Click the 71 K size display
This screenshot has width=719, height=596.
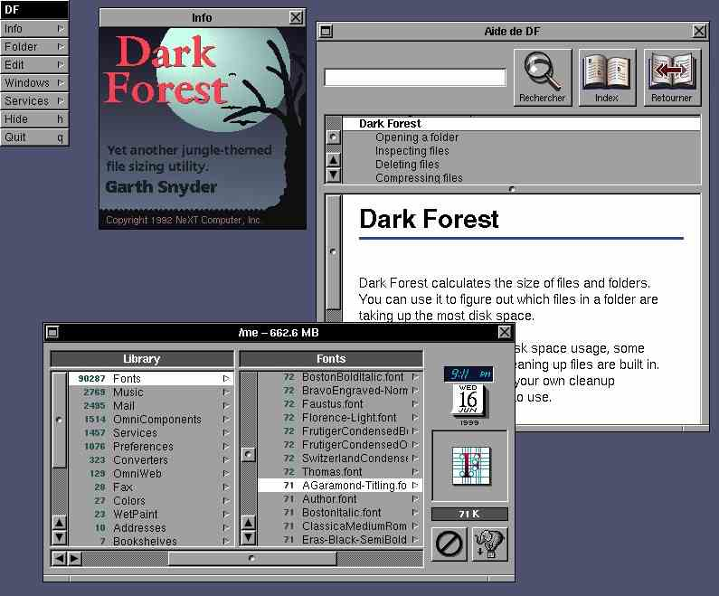pyautogui.click(x=469, y=514)
